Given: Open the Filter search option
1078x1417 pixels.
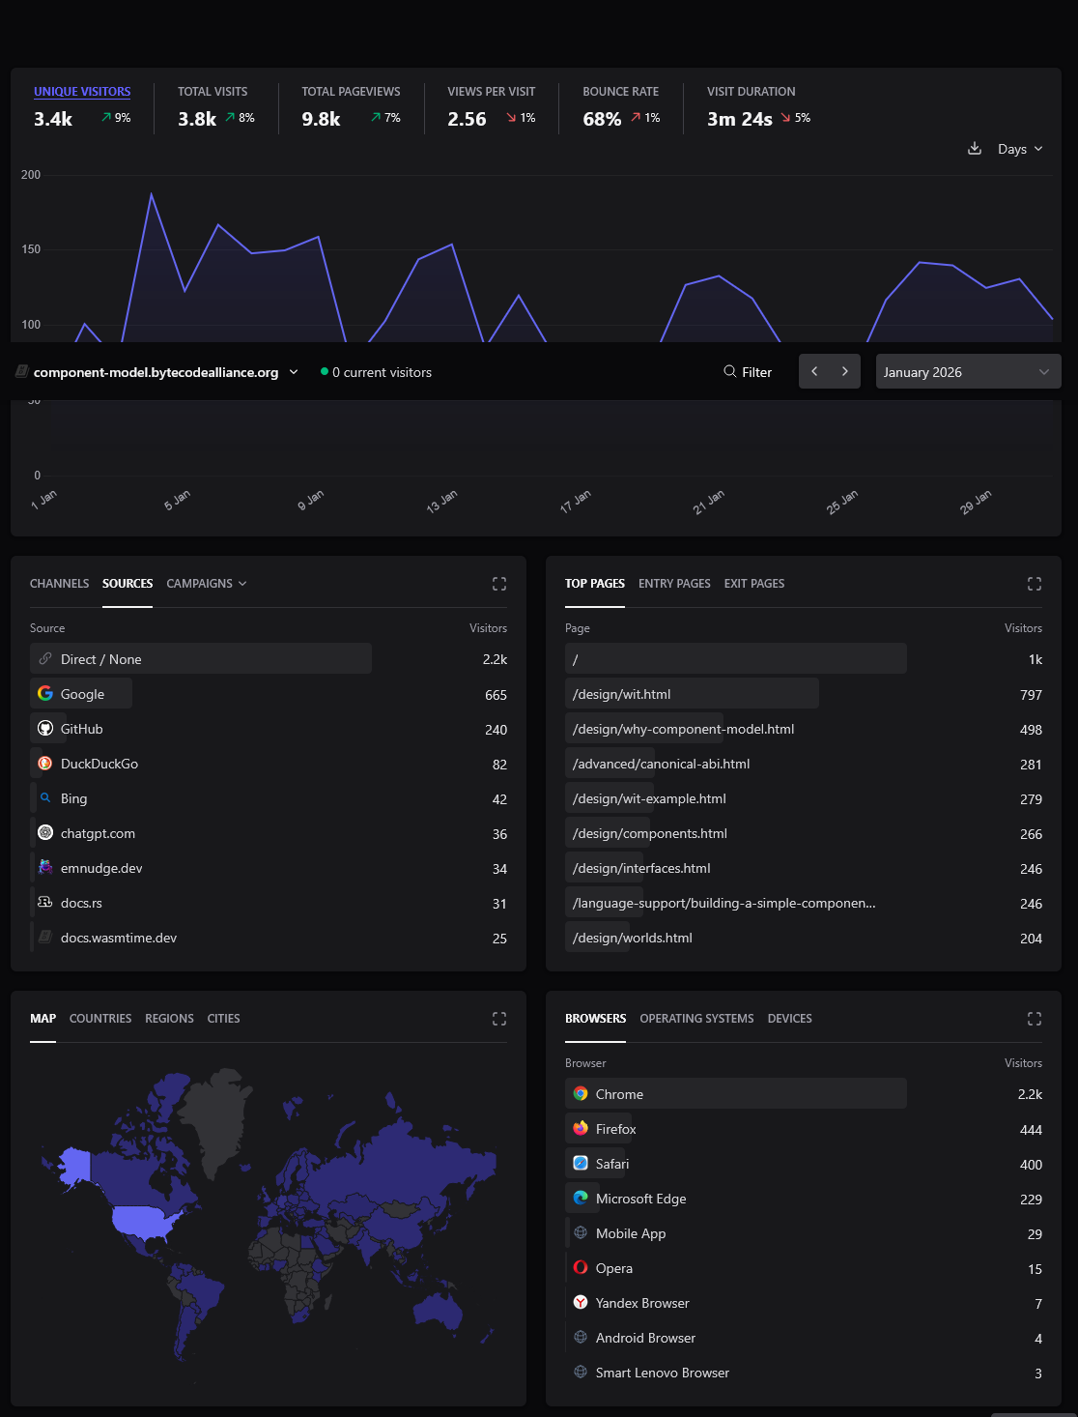Looking at the screenshot, I should [748, 372].
